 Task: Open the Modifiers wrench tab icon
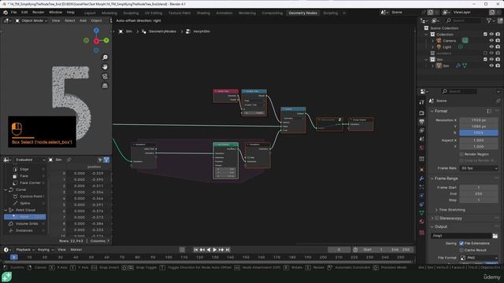pos(422,178)
